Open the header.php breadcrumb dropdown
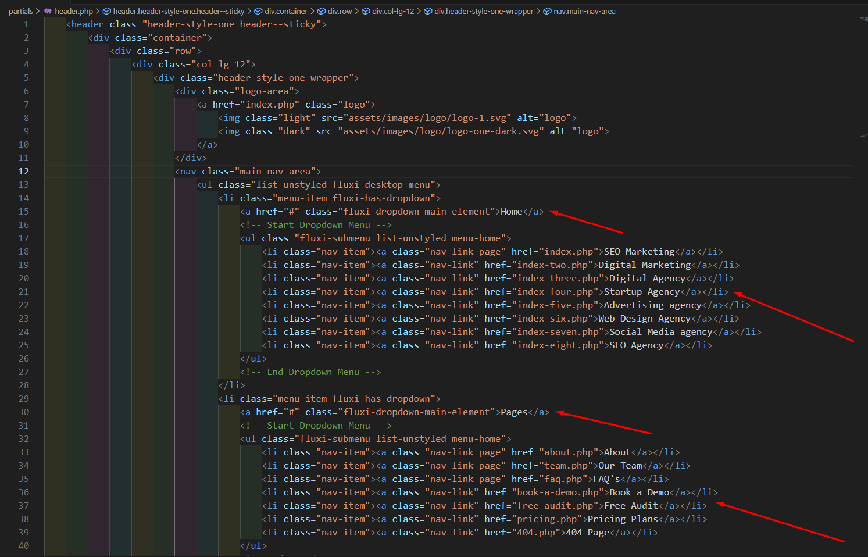The height and width of the screenshot is (557, 868). coord(74,11)
